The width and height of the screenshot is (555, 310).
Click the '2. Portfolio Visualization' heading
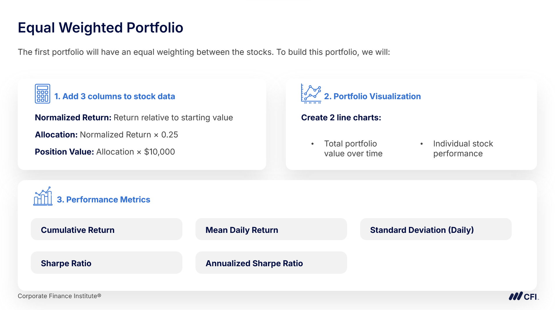(x=372, y=96)
